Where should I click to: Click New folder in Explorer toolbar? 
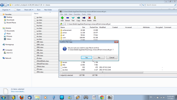48,10
